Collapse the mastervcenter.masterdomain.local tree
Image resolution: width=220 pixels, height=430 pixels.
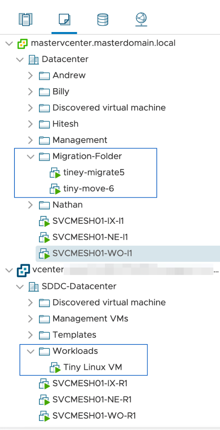pos(9,43)
